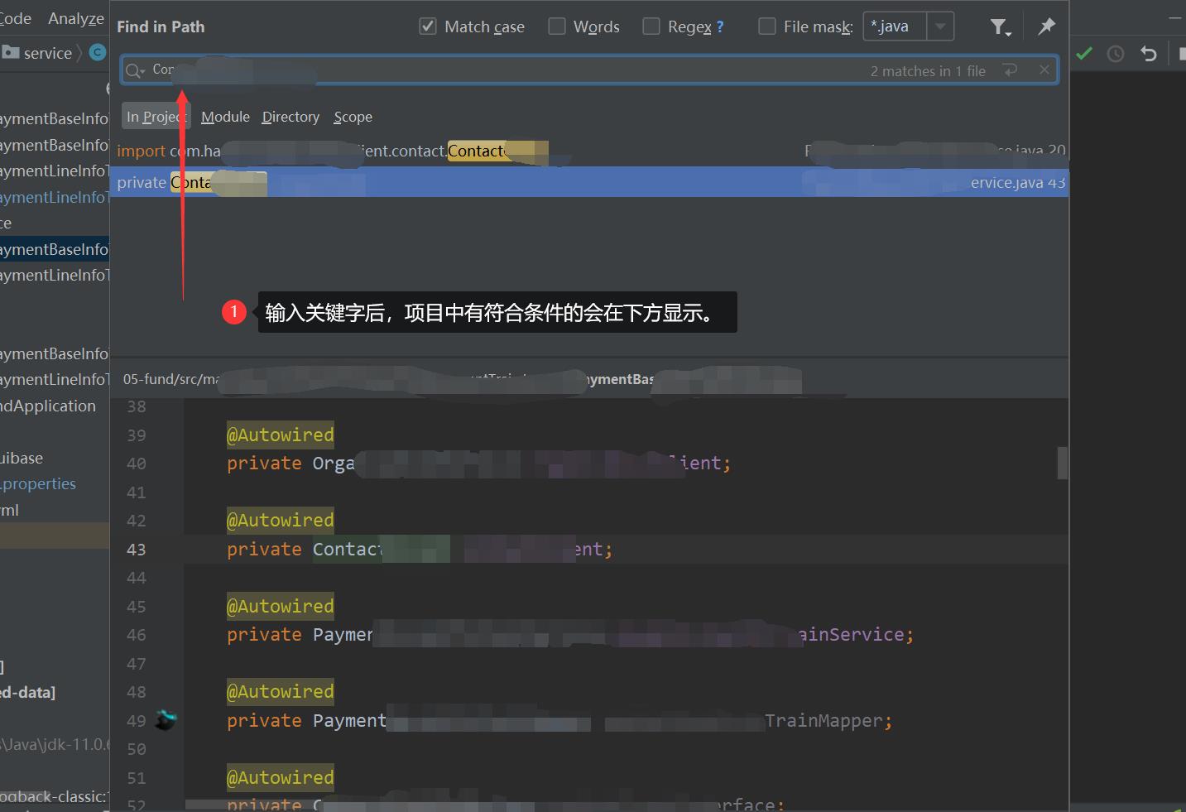Click @Autowired annotation on line 42
Viewport: 1186px width, 812px height.
(x=281, y=520)
